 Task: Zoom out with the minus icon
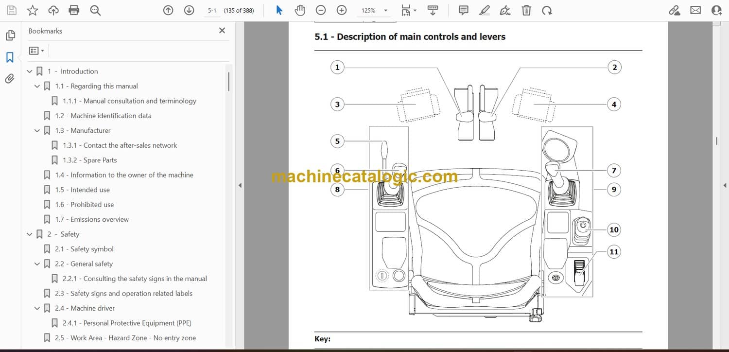pyautogui.click(x=321, y=10)
